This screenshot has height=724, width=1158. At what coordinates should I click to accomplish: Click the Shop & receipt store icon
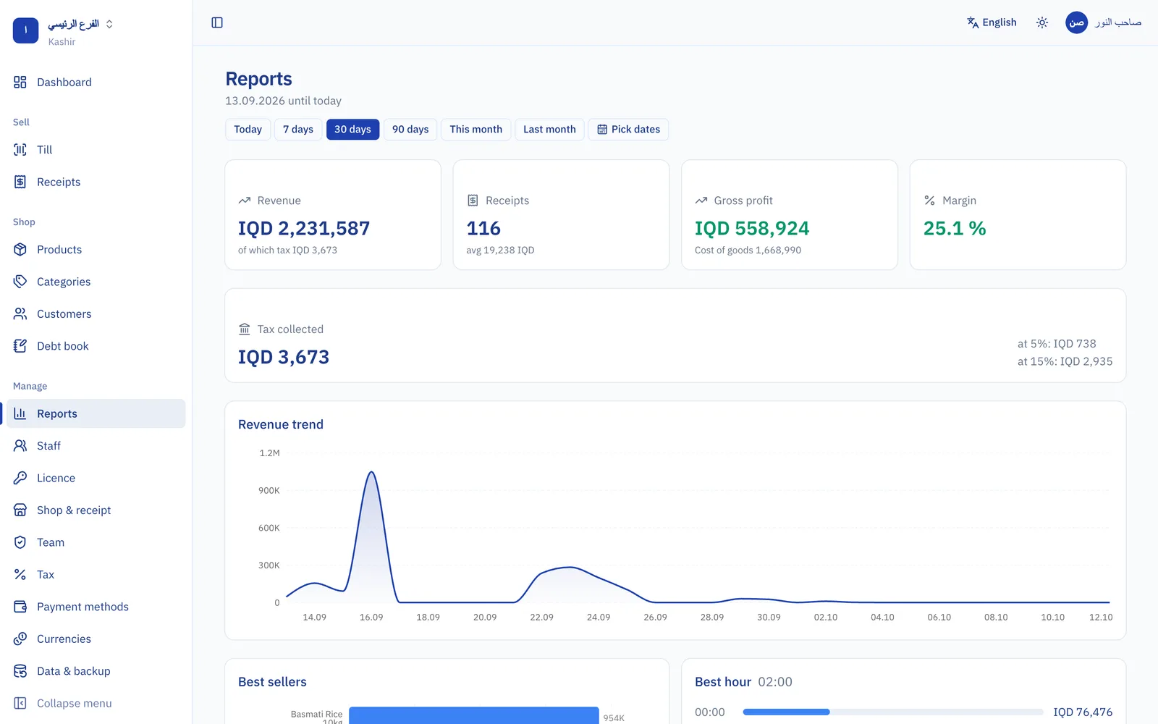click(x=20, y=510)
